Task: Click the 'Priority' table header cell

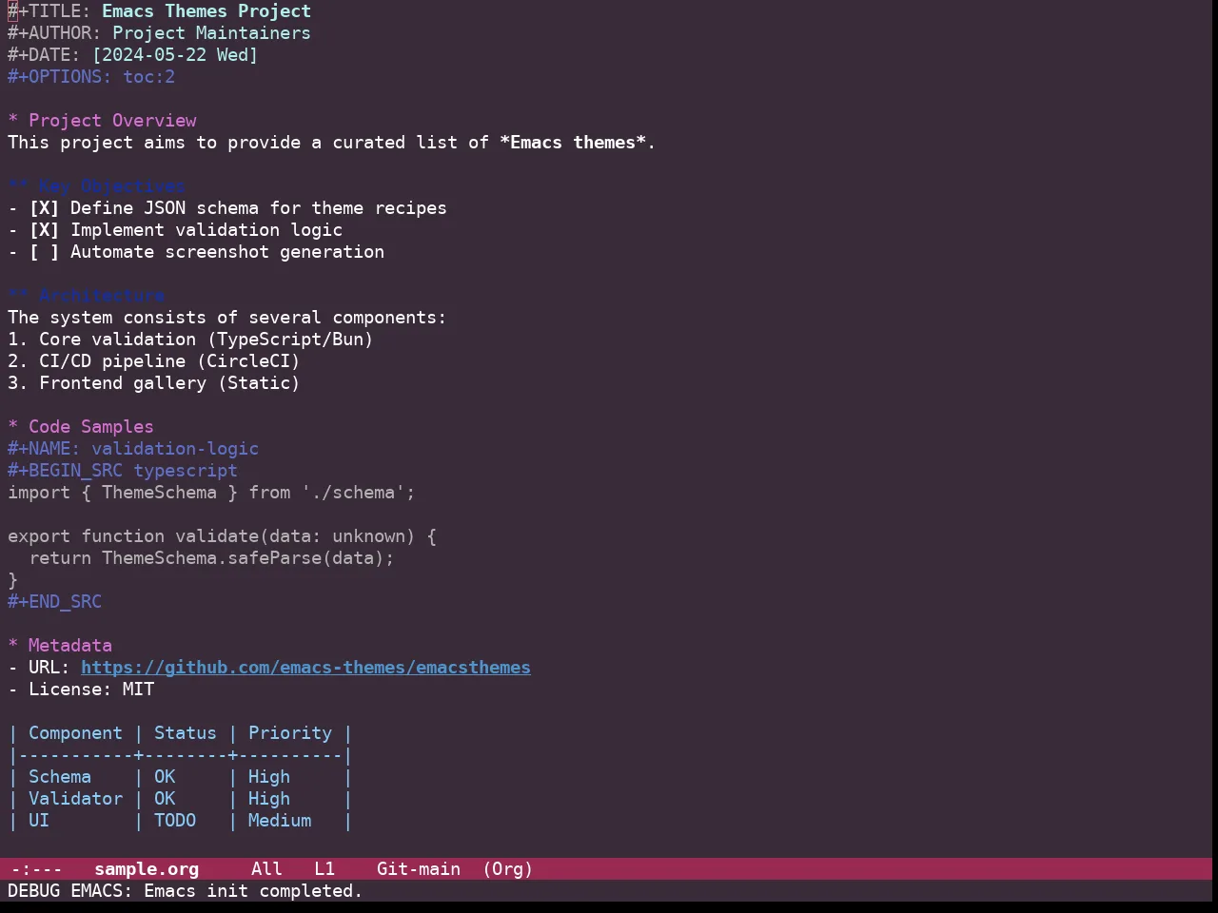Action: 290,733
